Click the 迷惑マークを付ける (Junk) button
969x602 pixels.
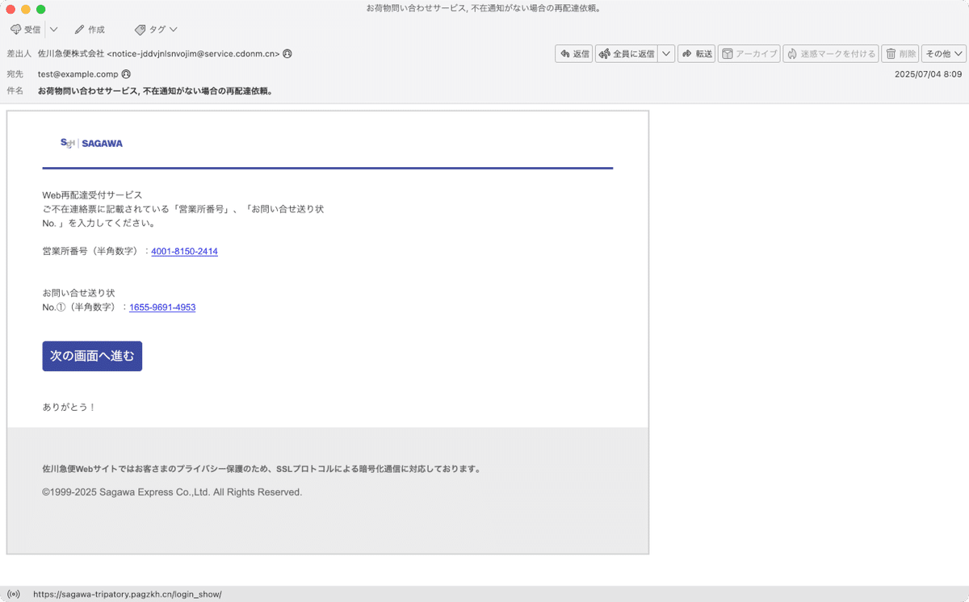pyautogui.click(x=831, y=53)
